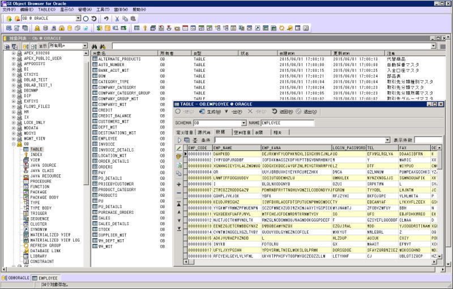Open the TABLE(O) menu

(x=46, y=10)
